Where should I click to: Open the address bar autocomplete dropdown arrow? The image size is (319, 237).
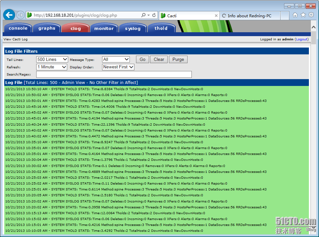(x=148, y=15)
